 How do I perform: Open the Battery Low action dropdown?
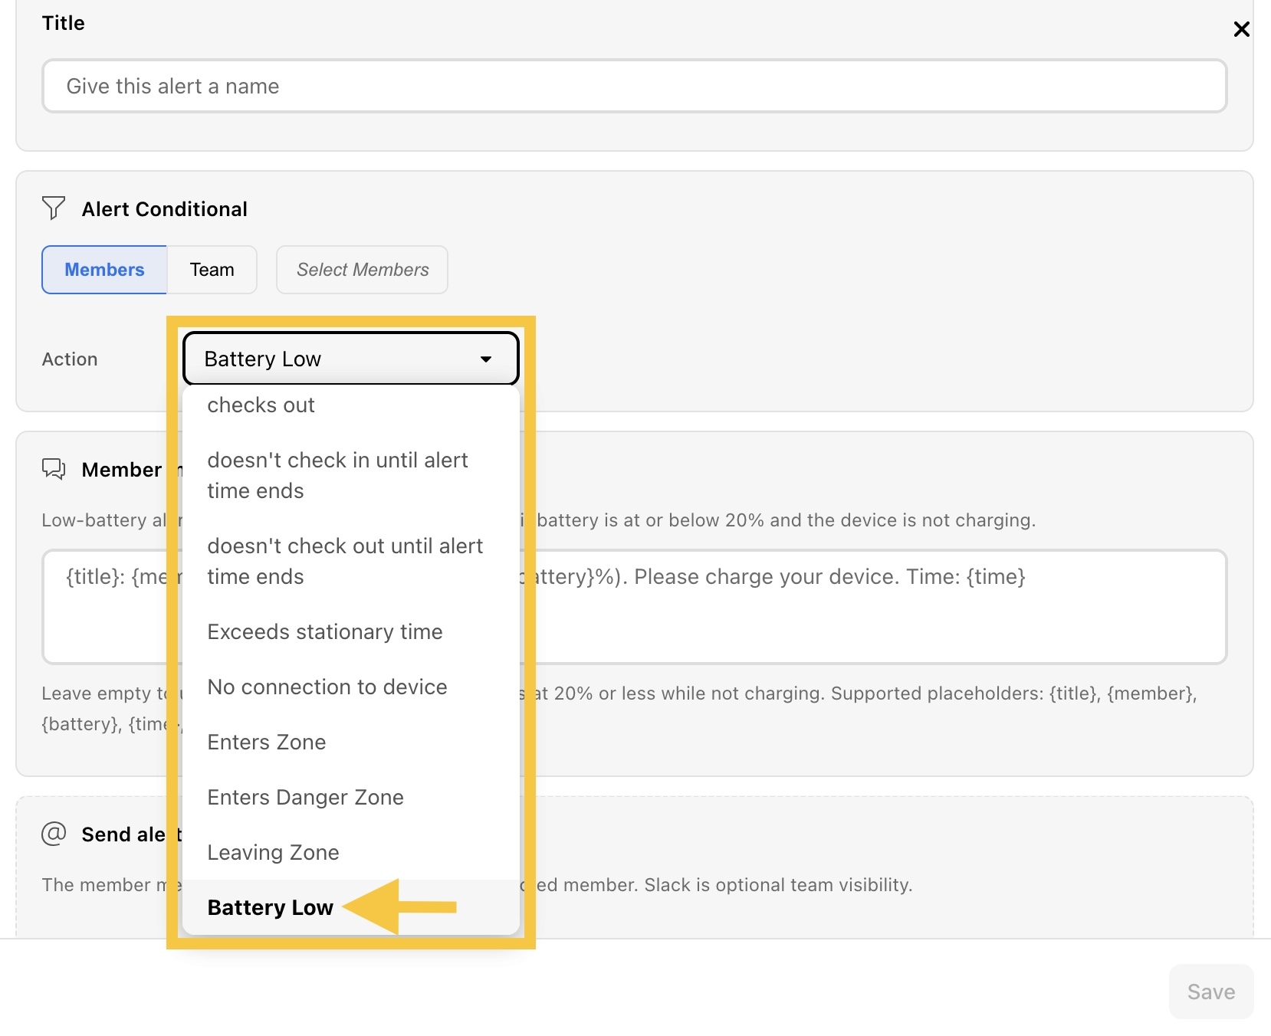(351, 359)
